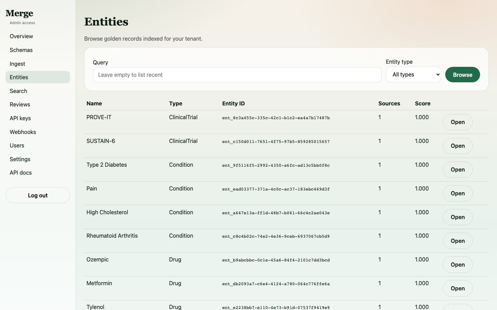This screenshot has width=497, height=310.
Task: Open the Metformin entity
Action: [458, 288]
